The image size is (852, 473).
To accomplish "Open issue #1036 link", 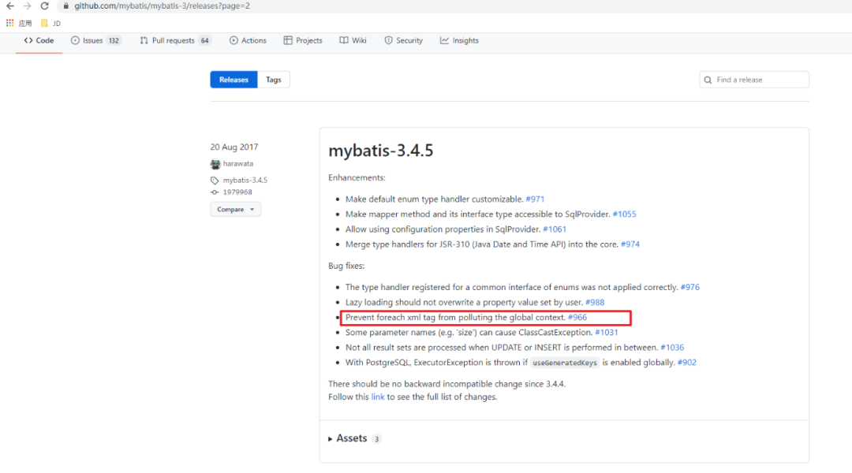I will (x=672, y=348).
